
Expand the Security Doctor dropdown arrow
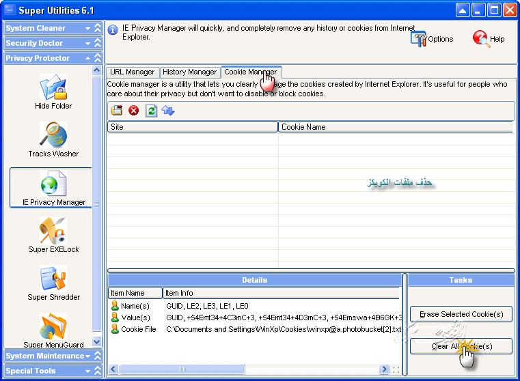(87, 44)
